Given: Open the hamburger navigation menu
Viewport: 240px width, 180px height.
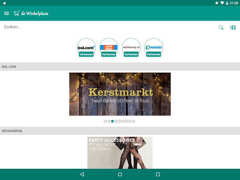Looking at the screenshot, I should click(x=7, y=14).
